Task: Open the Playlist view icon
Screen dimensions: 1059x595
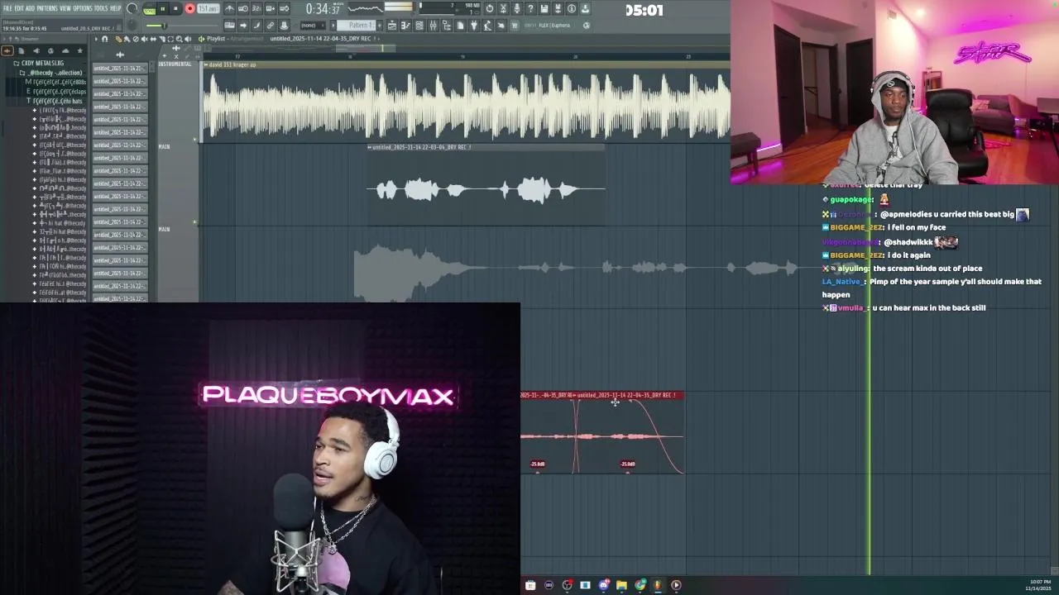Action: point(392,26)
